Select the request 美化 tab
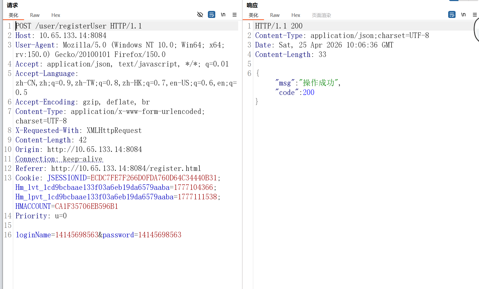 [x=13, y=15]
